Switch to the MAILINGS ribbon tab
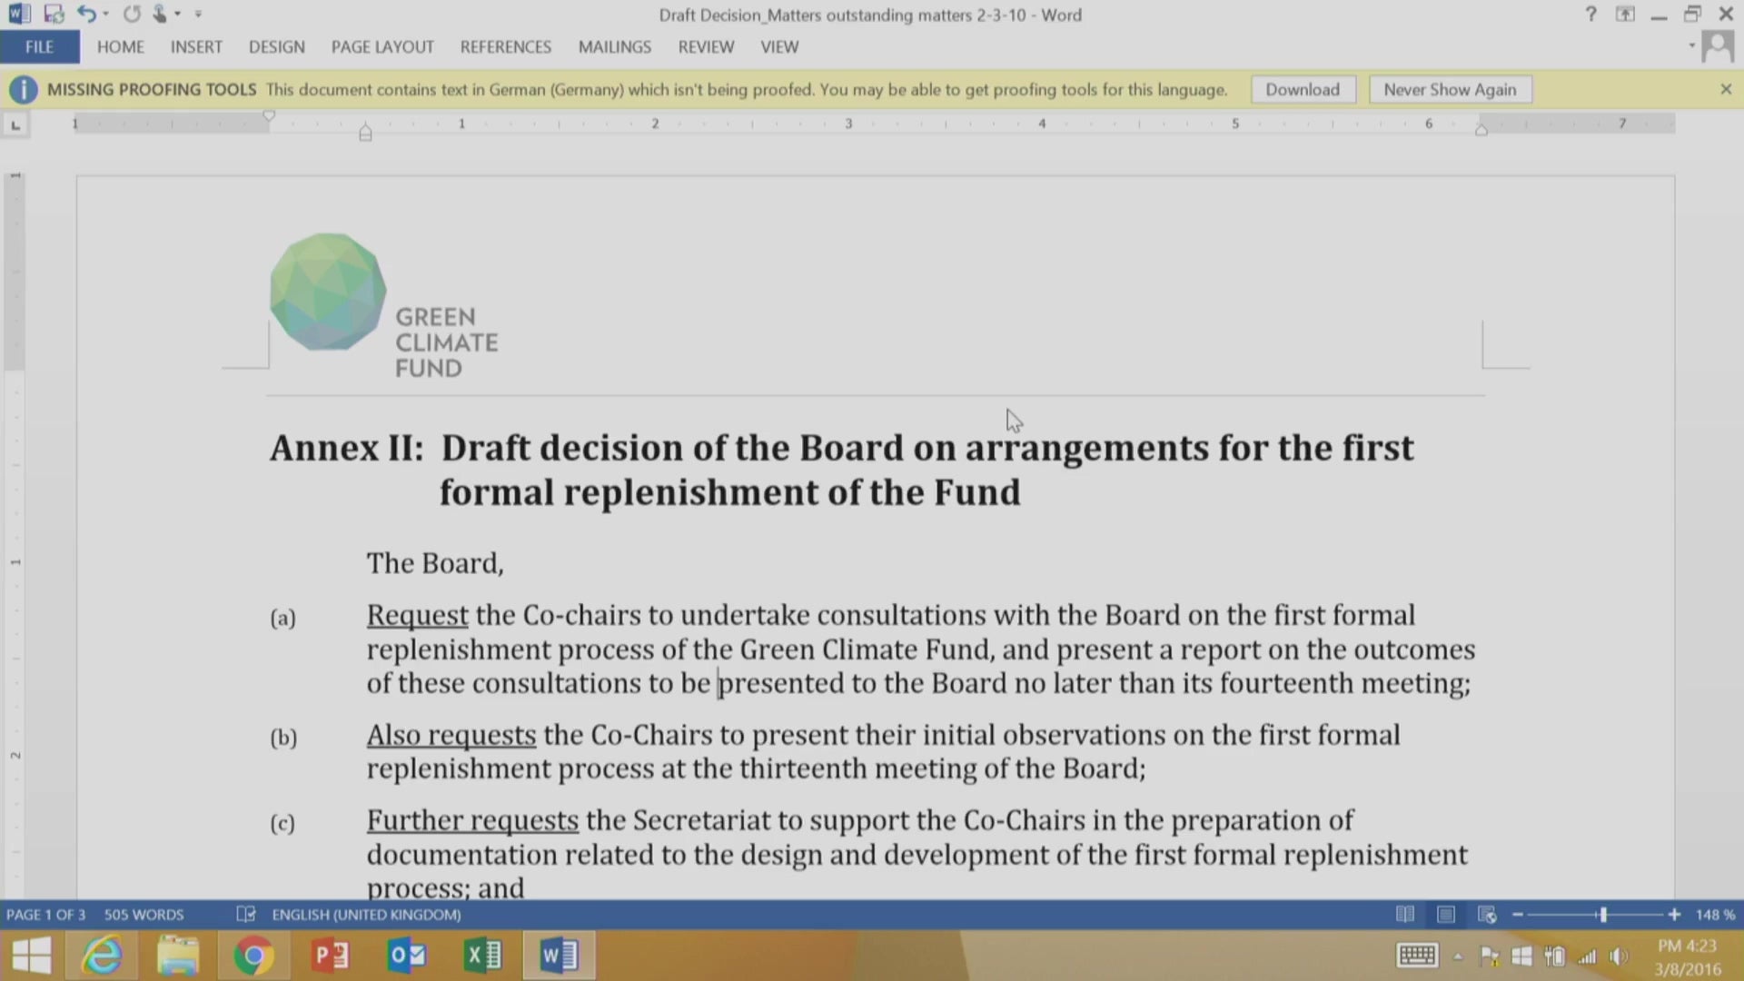 click(615, 47)
